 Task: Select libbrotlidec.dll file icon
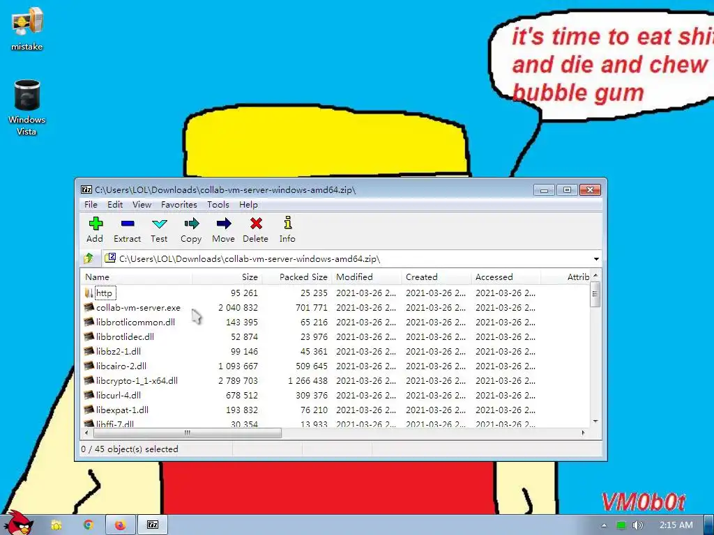[x=89, y=336]
